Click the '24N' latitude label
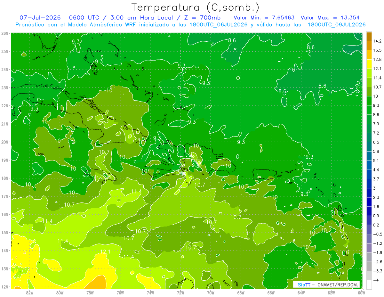Viewport: 384px width, 297px height. (x=4, y=70)
